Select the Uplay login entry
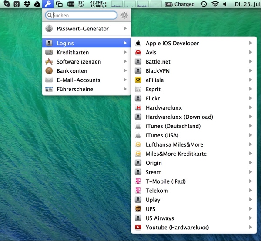Image resolution: width=261 pixels, height=241 pixels. pos(194,200)
